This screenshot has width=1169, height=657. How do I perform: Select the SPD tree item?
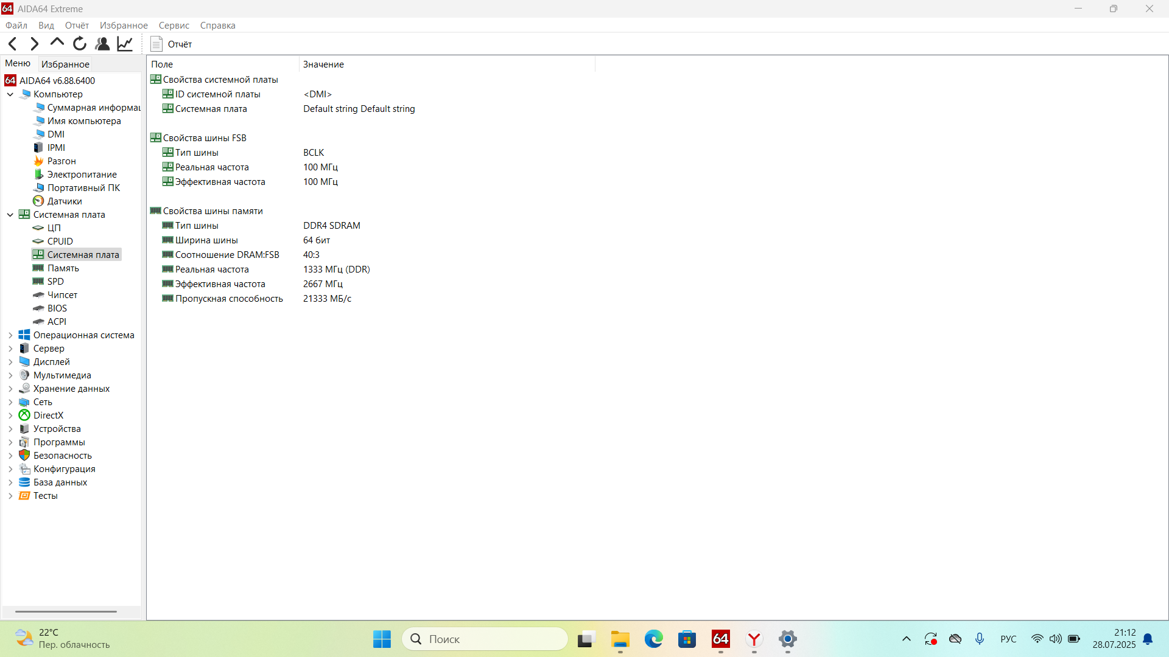tap(55, 282)
